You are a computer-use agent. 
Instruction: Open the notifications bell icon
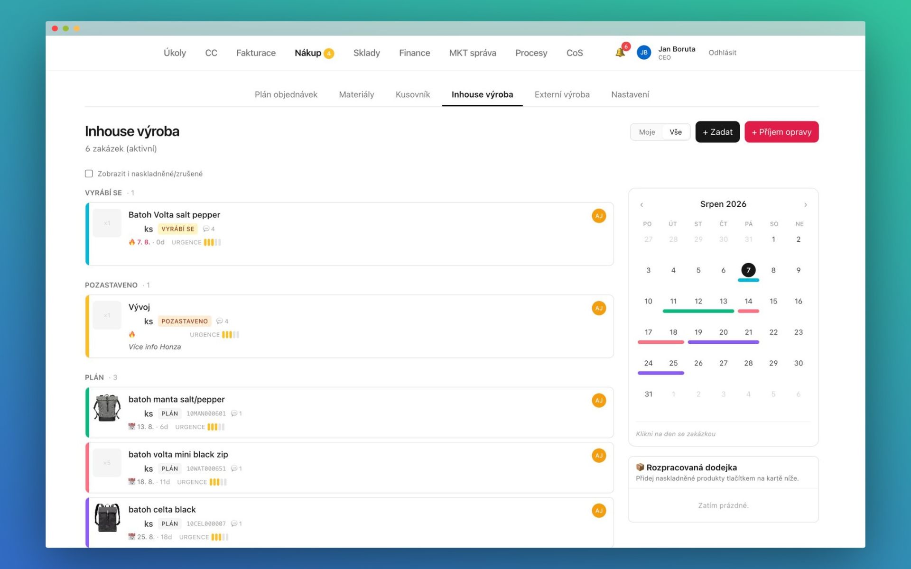(620, 53)
